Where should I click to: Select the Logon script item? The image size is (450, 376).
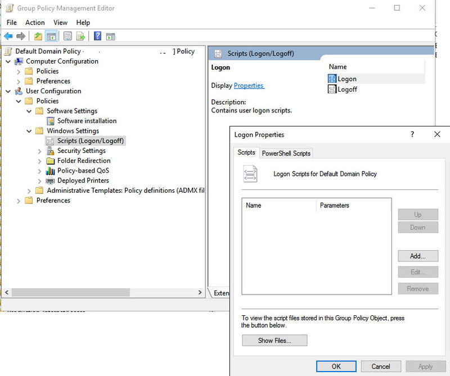(346, 79)
